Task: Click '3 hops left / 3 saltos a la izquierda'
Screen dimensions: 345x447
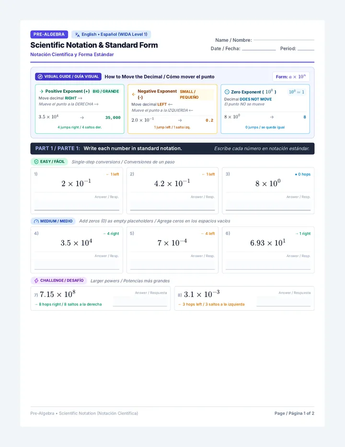Action: [x=211, y=304]
